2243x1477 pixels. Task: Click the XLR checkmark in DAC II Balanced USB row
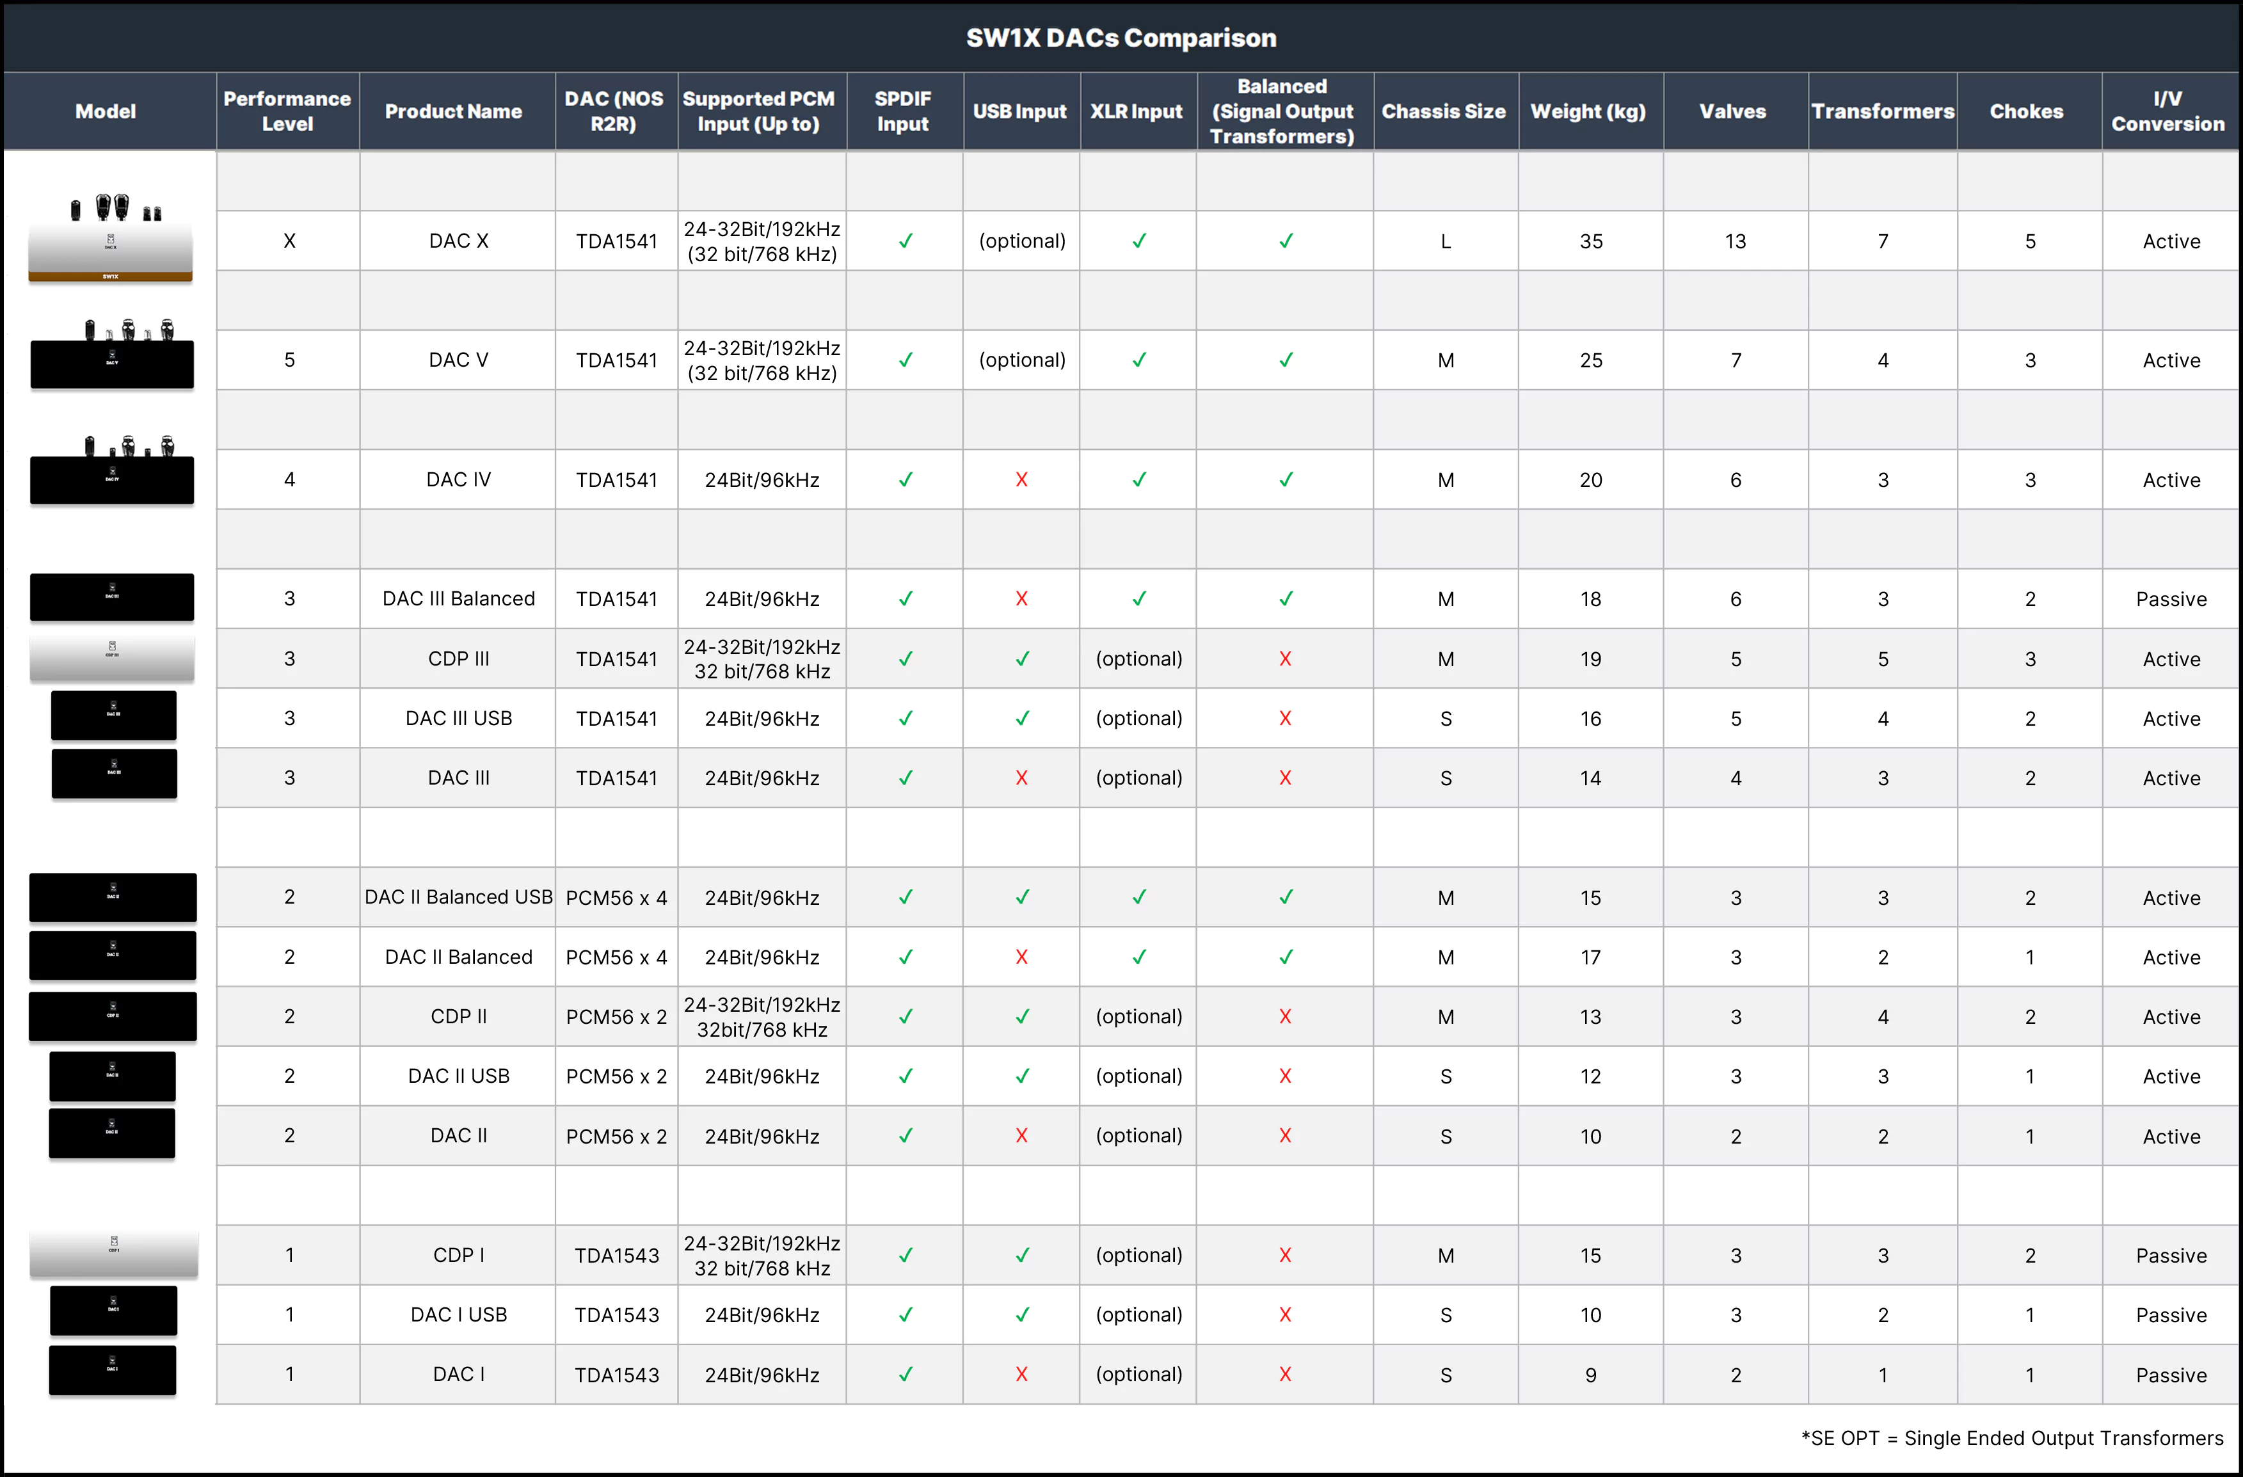(1139, 897)
